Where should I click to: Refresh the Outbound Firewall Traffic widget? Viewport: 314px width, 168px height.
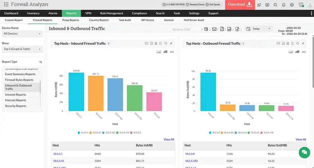(x=298, y=43)
